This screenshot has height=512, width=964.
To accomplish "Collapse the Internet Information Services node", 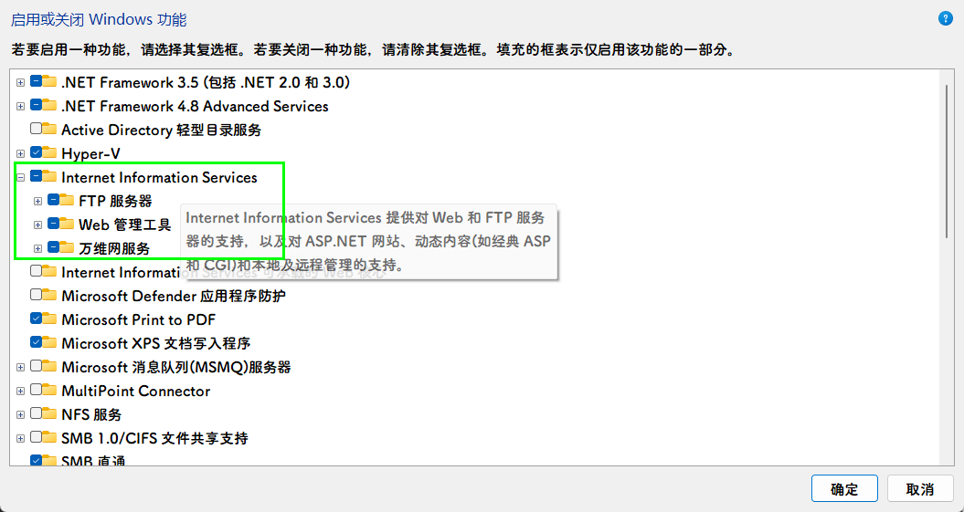I will pyautogui.click(x=20, y=178).
